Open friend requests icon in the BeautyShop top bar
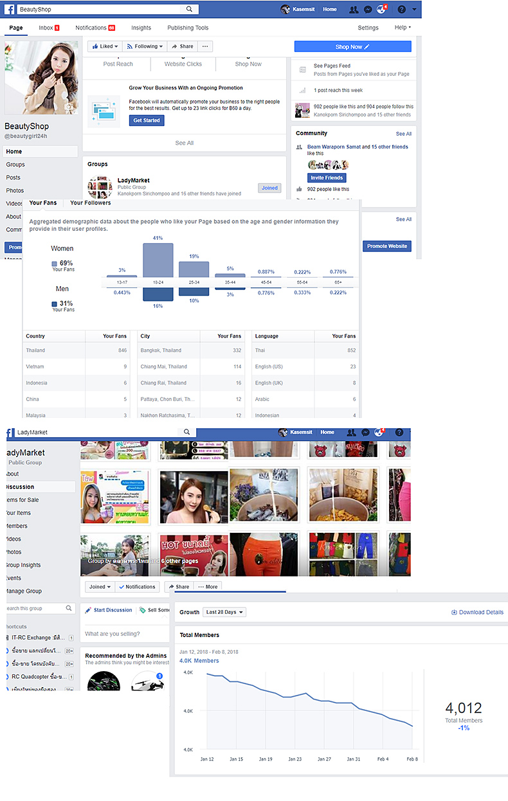The height and width of the screenshot is (801, 508). click(353, 10)
